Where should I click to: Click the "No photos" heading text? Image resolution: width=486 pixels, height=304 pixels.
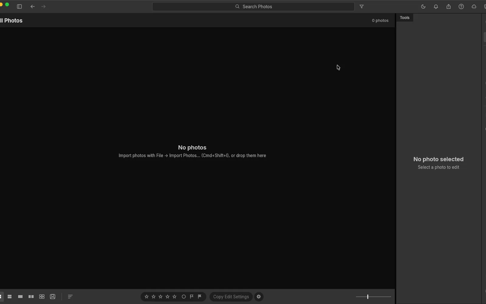192,147
